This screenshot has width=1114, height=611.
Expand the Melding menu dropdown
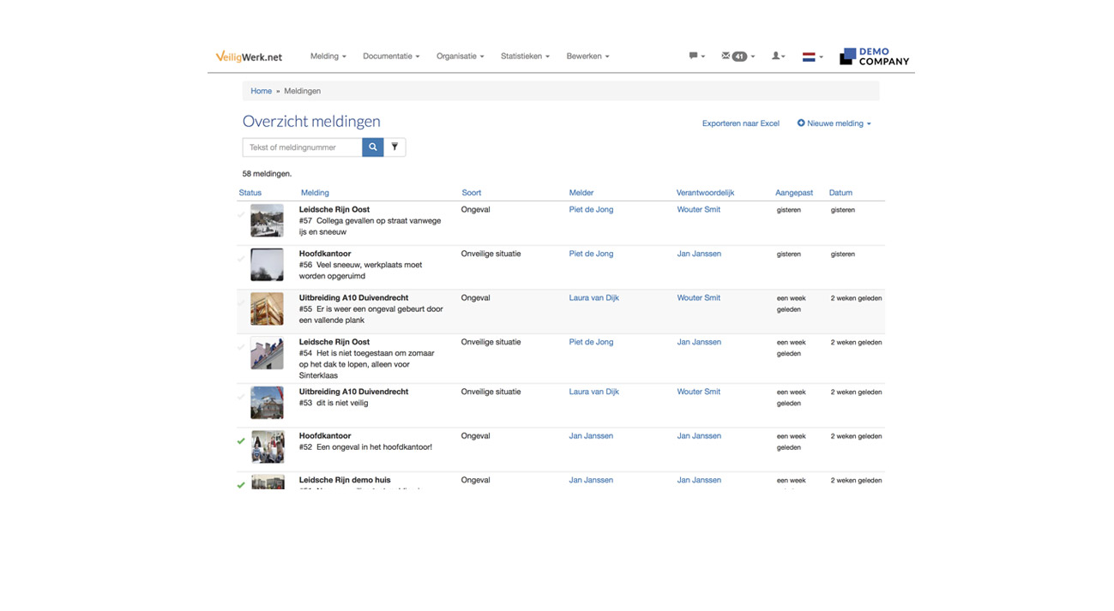pyautogui.click(x=328, y=57)
